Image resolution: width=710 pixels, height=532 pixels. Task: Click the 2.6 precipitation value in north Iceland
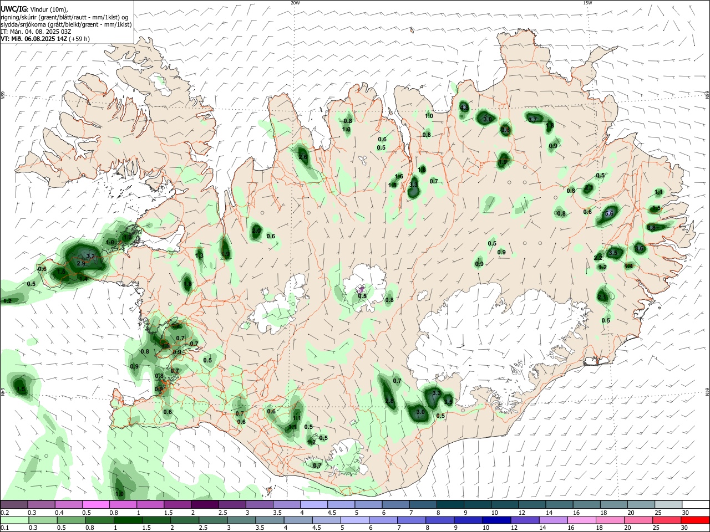tap(303, 157)
